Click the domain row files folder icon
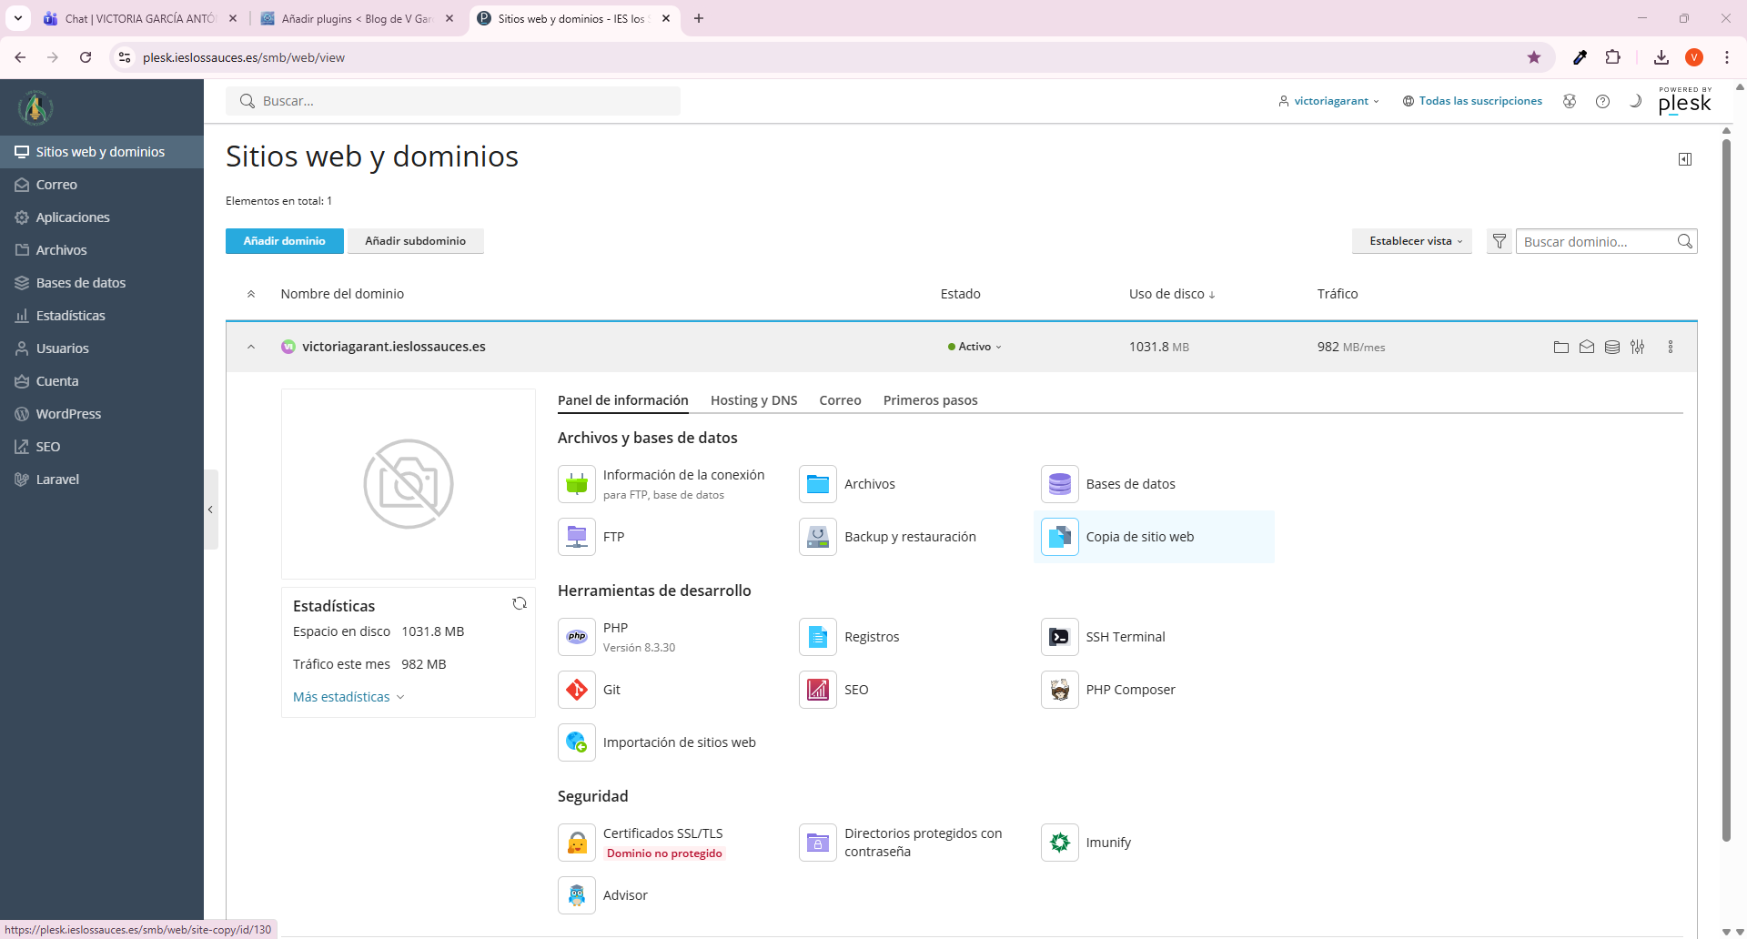 point(1561,347)
